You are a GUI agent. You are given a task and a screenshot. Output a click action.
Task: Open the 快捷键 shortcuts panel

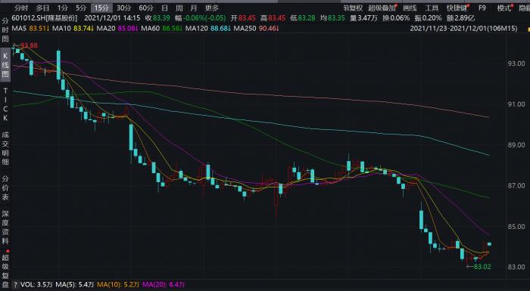tap(457, 8)
